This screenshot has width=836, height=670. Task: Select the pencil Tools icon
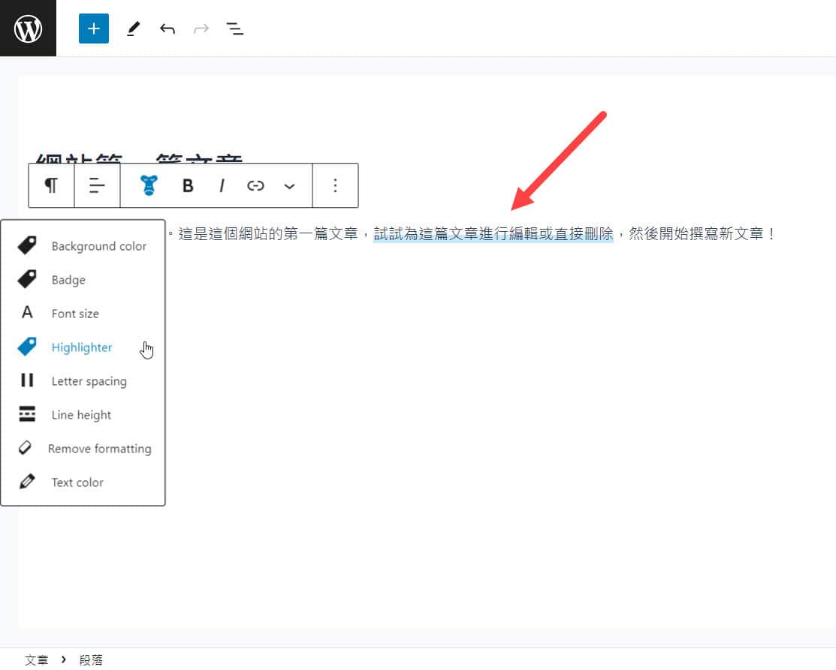point(133,29)
